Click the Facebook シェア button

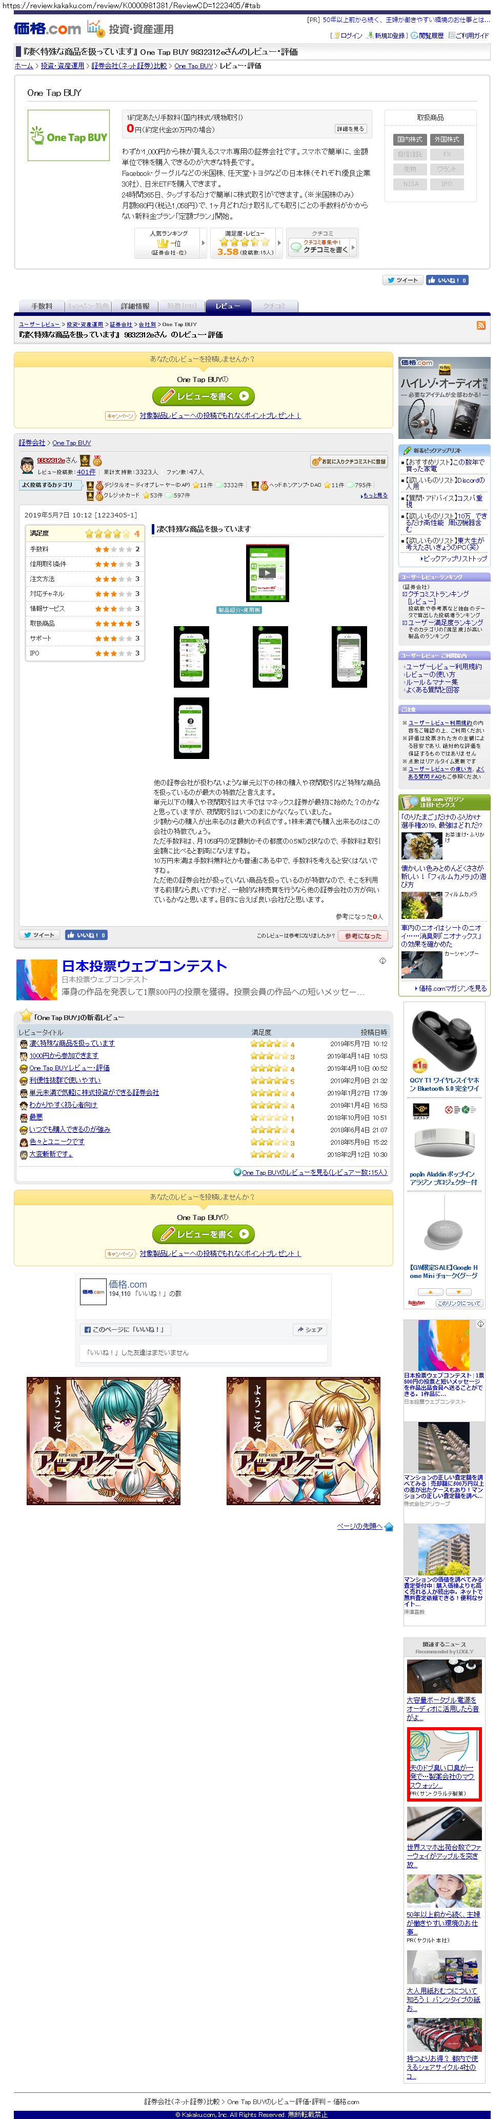click(x=310, y=1329)
